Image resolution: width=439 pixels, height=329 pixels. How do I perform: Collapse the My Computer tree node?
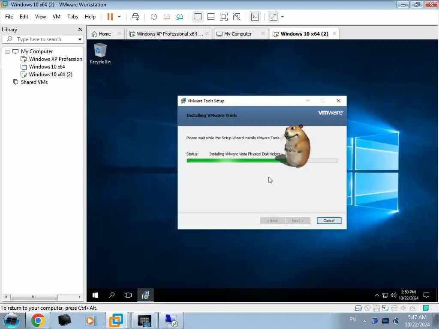click(x=8, y=52)
